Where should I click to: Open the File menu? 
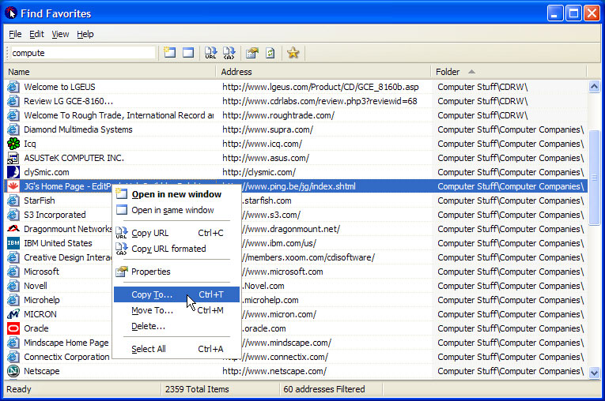[x=15, y=34]
